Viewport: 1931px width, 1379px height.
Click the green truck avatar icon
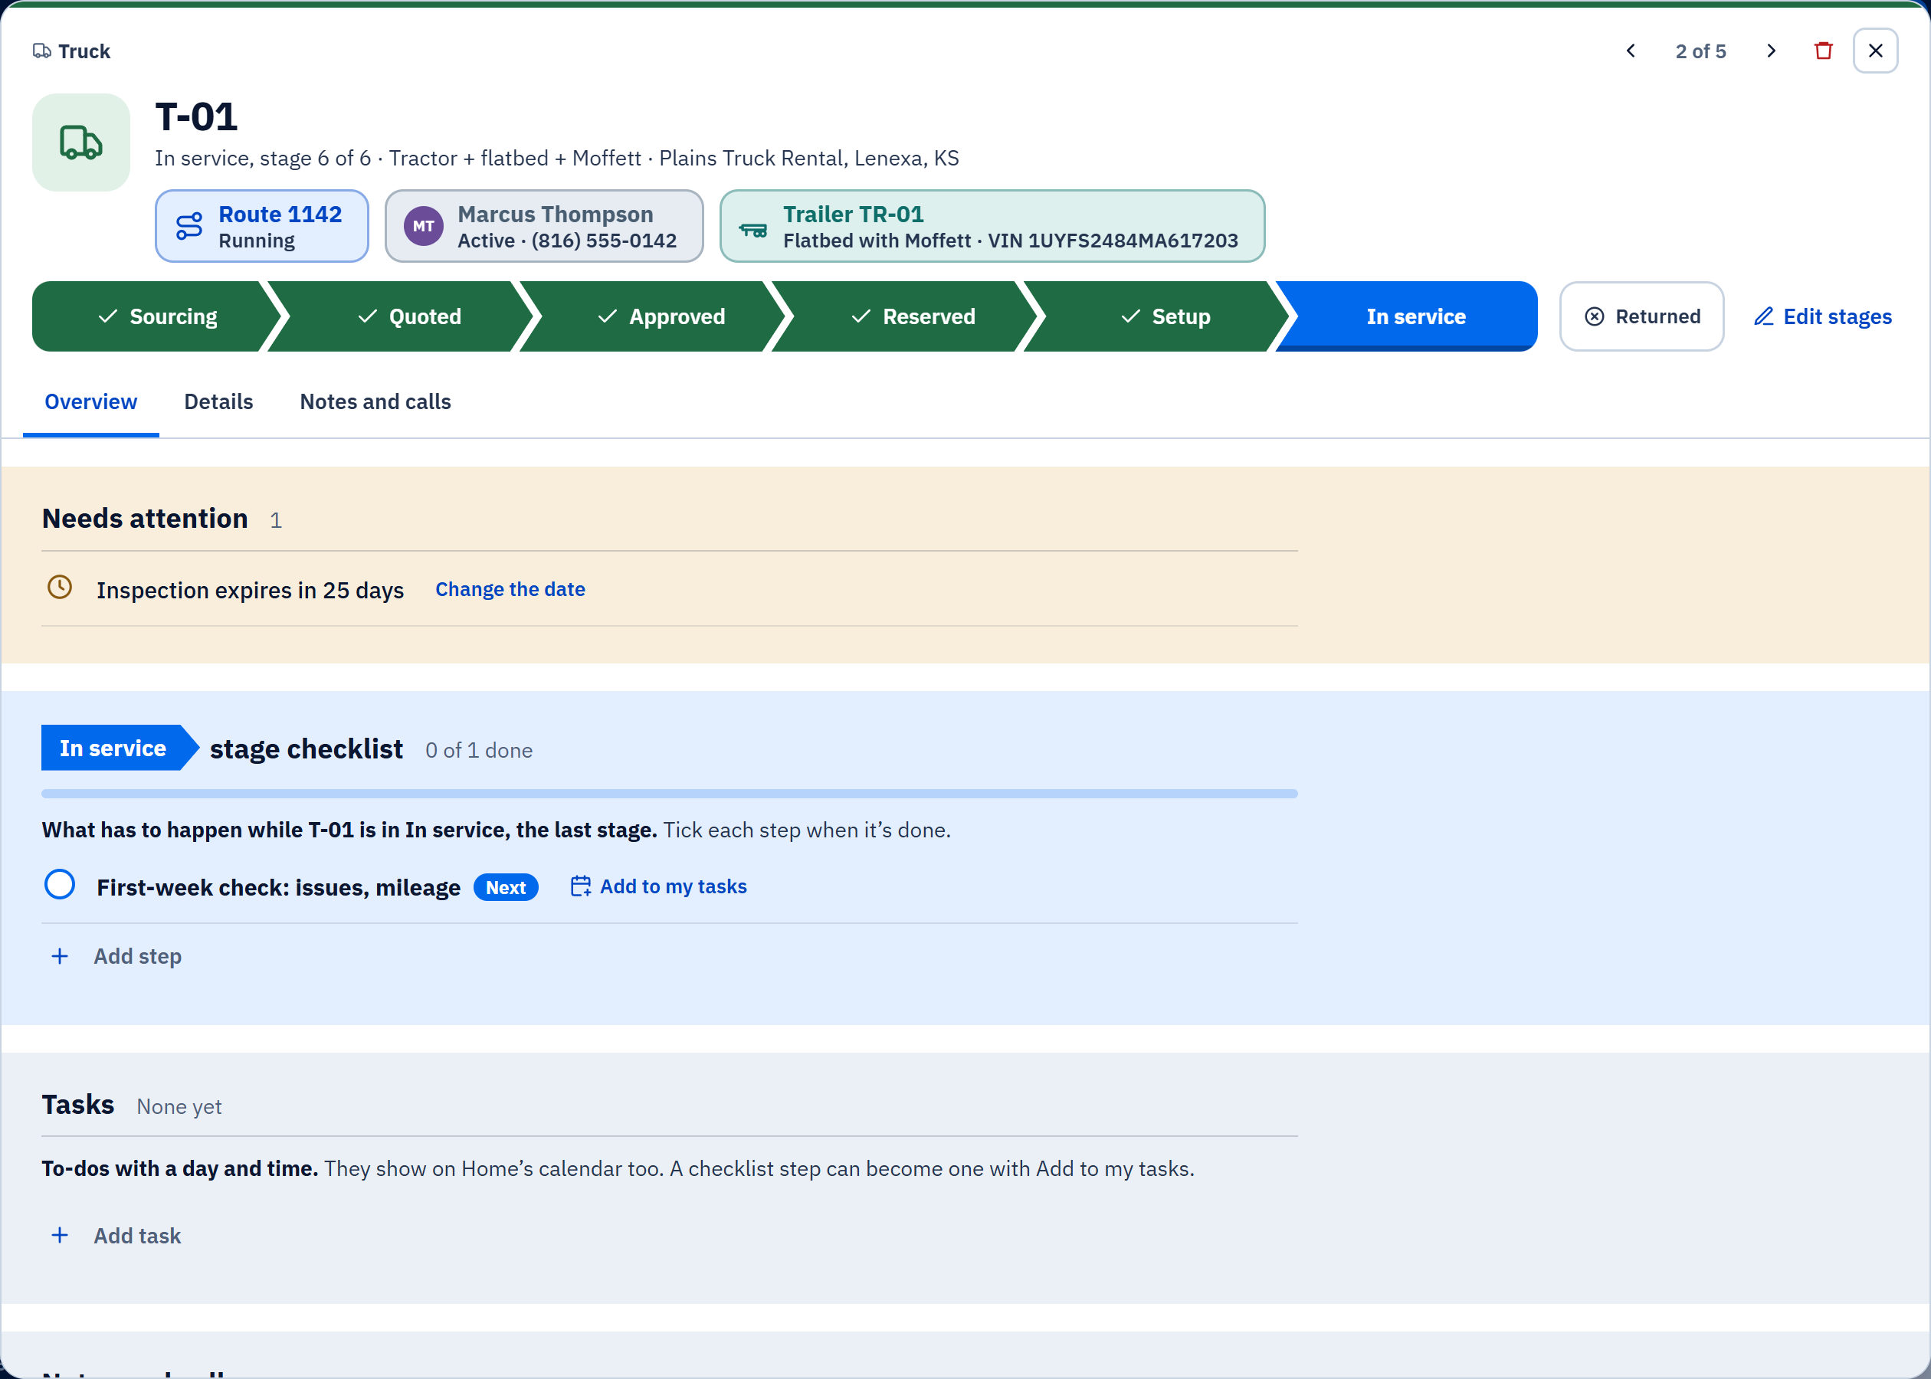tap(81, 142)
